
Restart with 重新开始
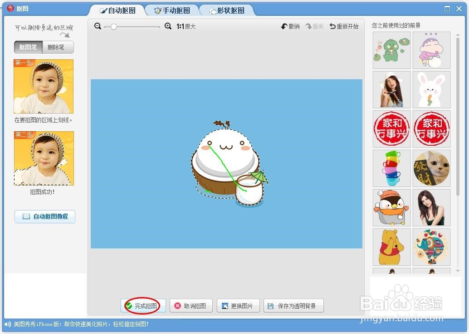tap(344, 27)
